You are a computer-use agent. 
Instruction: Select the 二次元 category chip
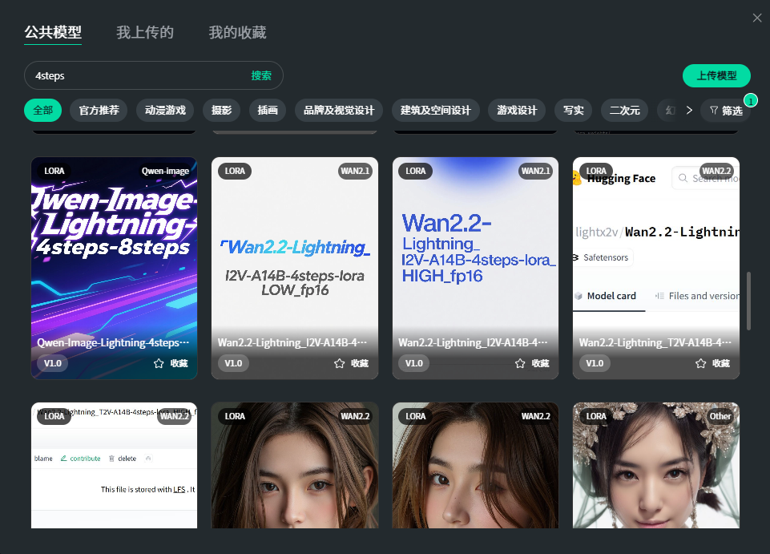click(x=625, y=110)
